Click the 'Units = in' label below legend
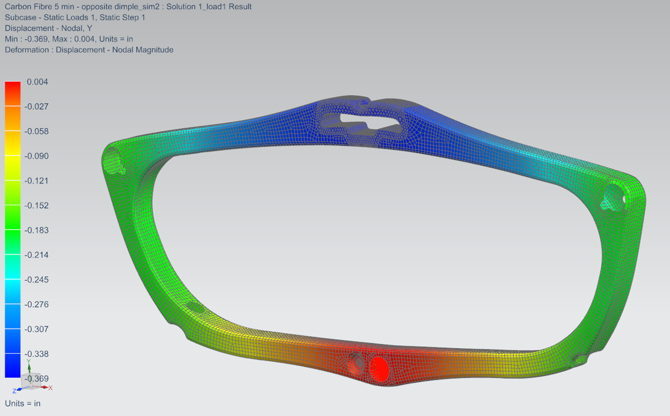This screenshot has height=416, width=670. pyautogui.click(x=23, y=403)
